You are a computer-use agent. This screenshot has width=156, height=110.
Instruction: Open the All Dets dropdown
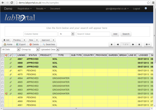click(11, 50)
